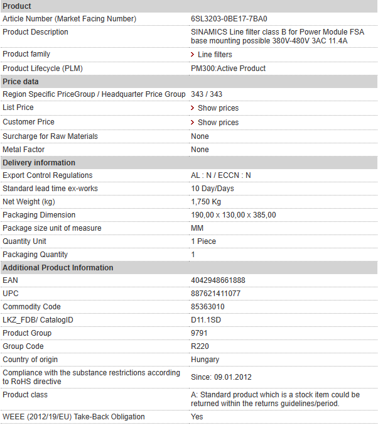Click the red arrow next to Customer Price
Image resolution: width=378 pixels, height=425 pixels.
click(193, 122)
